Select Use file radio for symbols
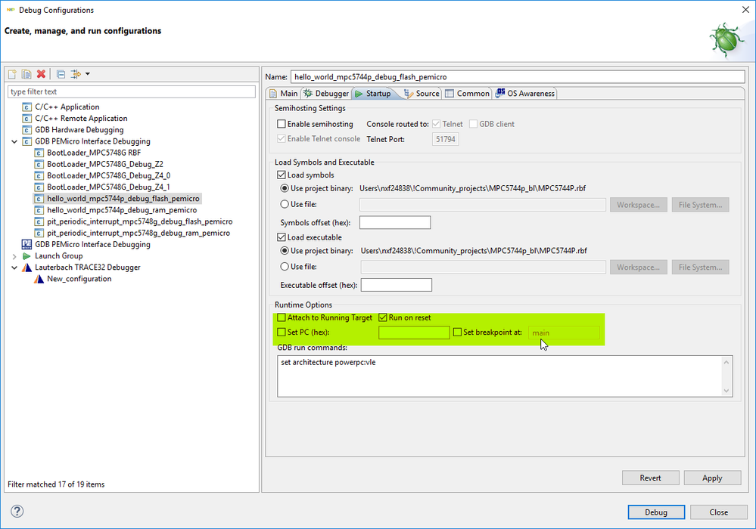Image resolution: width=756 pixels, height=529 pixels. [x=285, y=205]
